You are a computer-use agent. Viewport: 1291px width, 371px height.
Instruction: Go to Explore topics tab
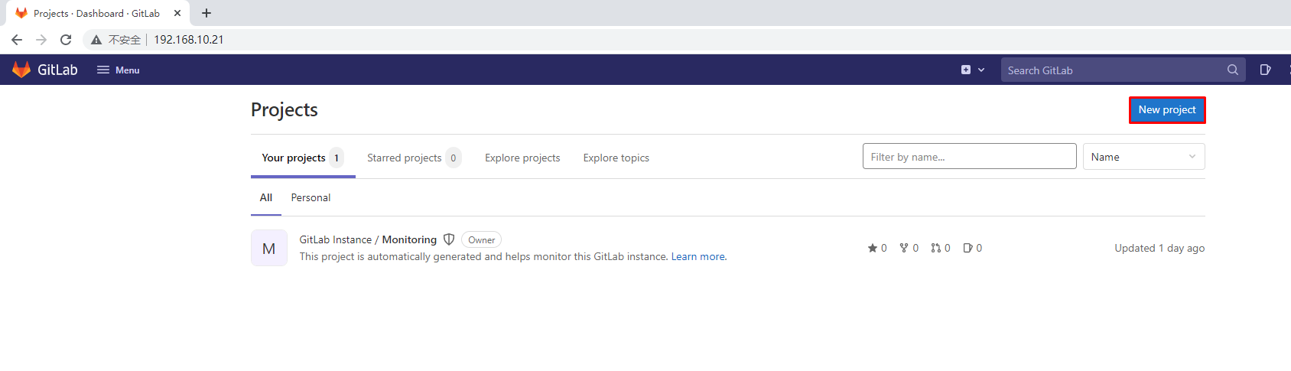(616, 158)
